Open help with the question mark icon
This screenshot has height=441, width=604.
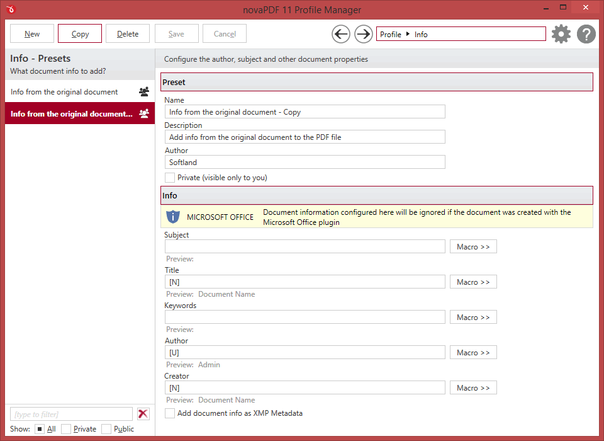(x=586, y=34)
